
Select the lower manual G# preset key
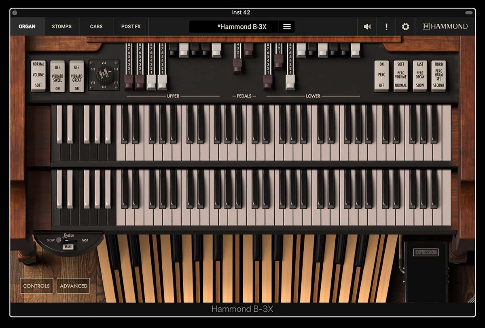(97, 188)
